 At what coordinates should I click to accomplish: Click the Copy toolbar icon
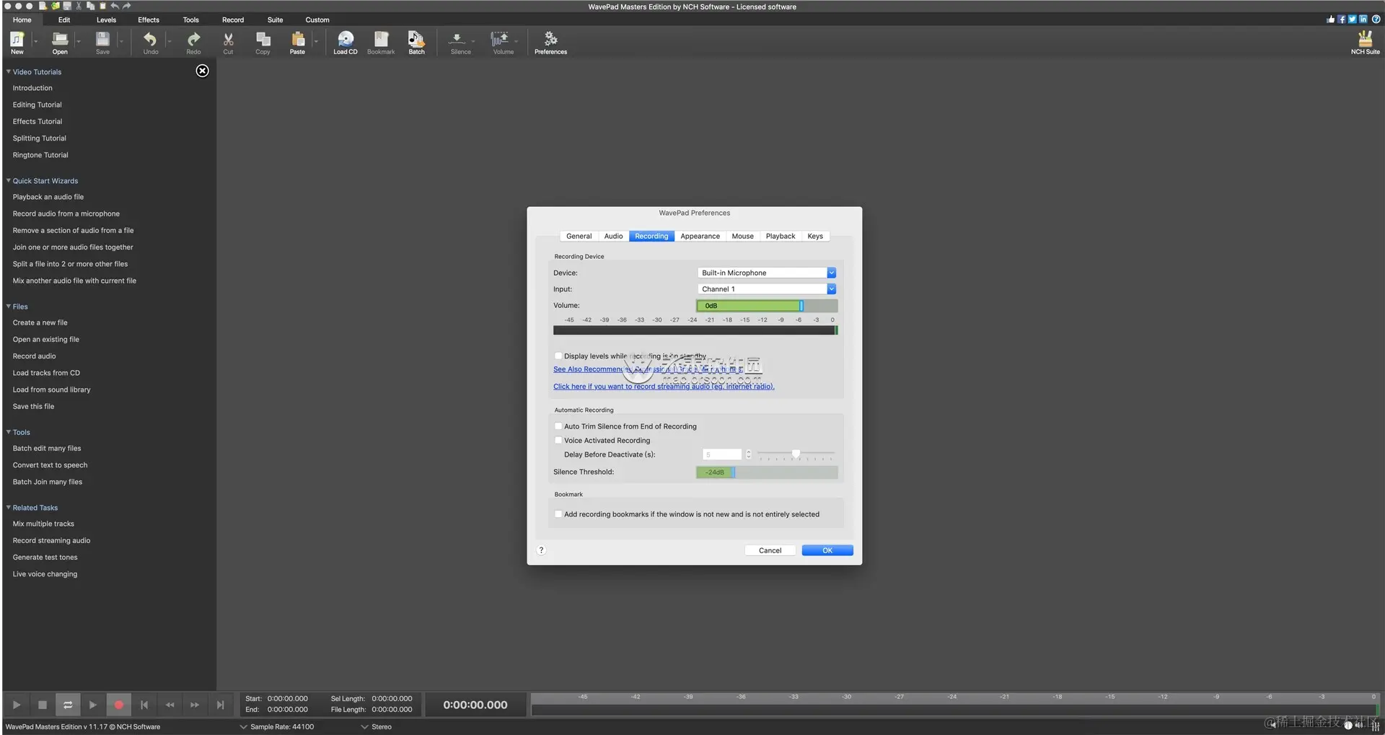point(263,42)
